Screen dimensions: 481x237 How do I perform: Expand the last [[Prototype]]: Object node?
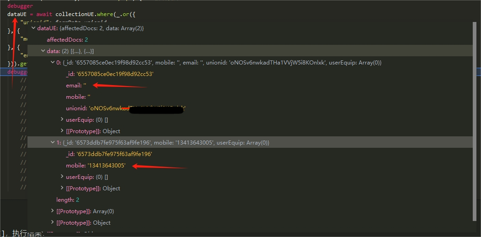[x=53, y=222]
